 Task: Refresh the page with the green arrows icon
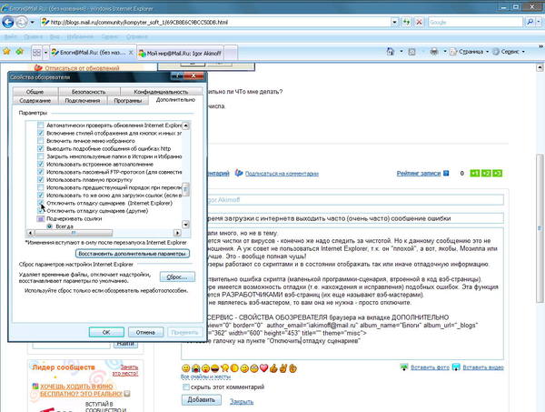click(406, 22)
